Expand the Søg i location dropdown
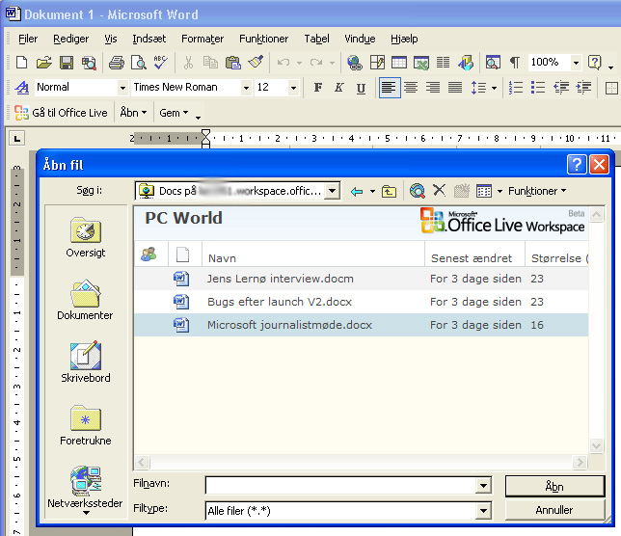This screenshot has width=621, height=536. pos(333,191)
